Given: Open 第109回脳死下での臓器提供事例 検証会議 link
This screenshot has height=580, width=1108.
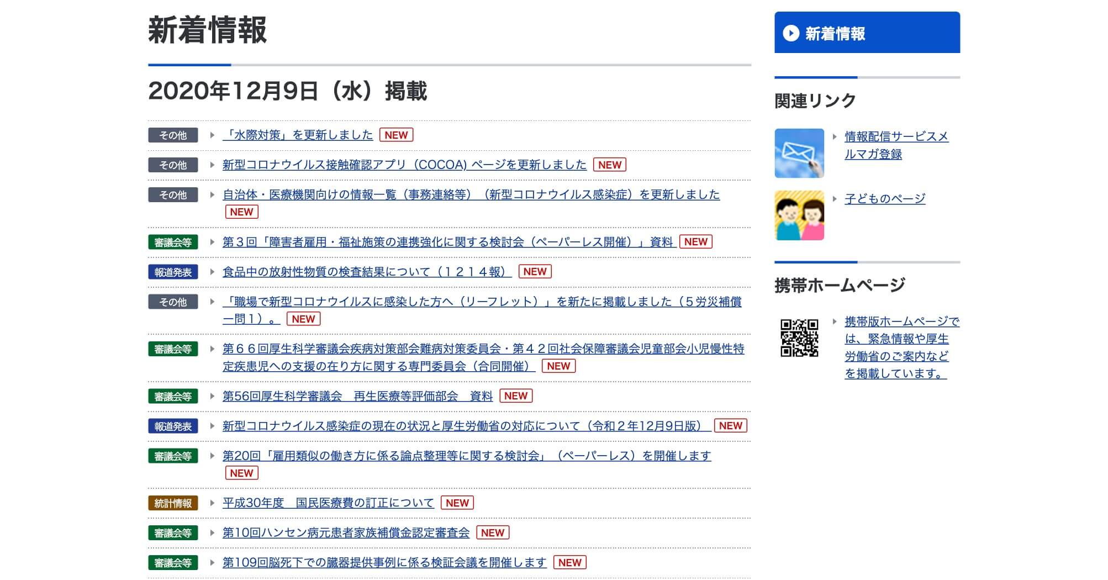Looking at the screenshot, I should (x=384, y=563).
